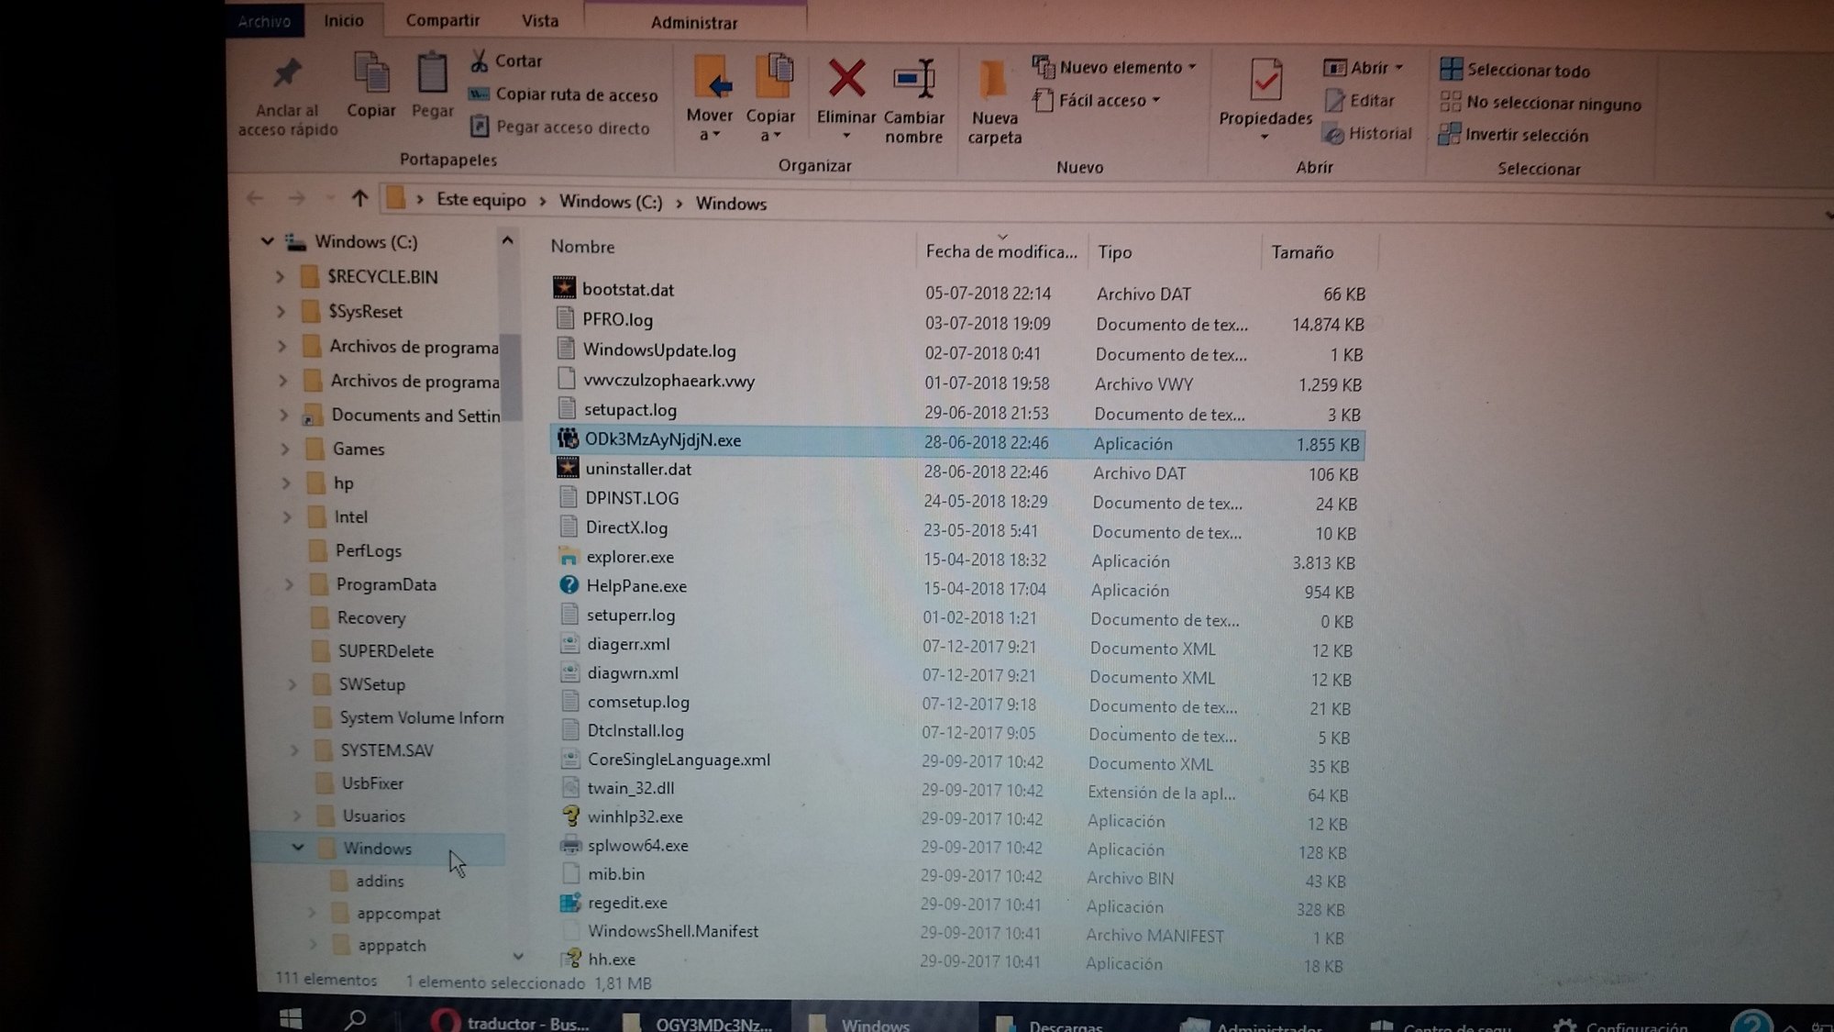
Task: Collapse the Windows (C:) drive node
Action: tap(267, 241)
